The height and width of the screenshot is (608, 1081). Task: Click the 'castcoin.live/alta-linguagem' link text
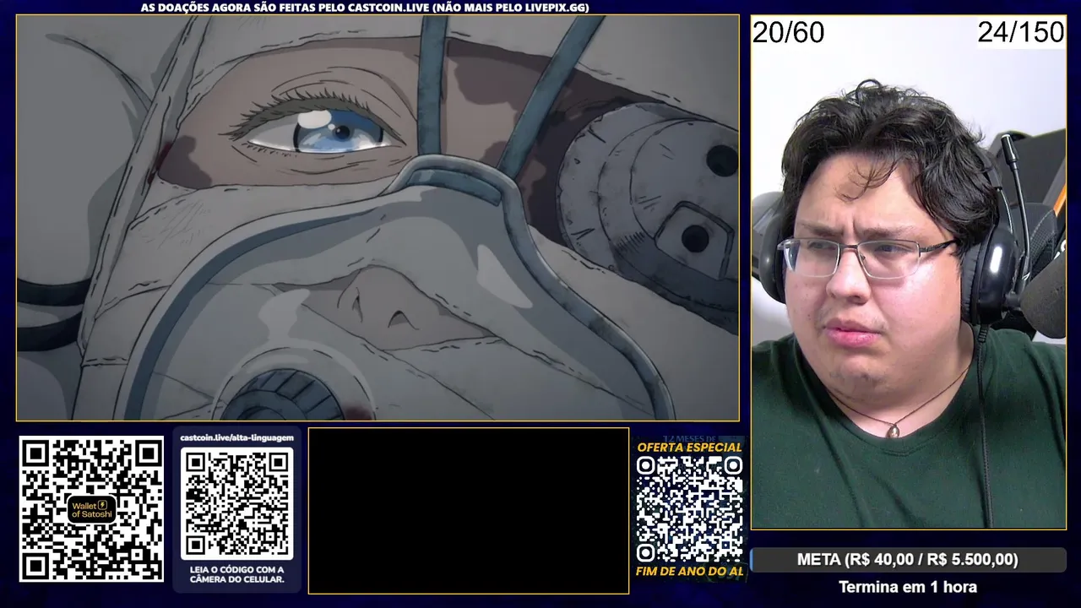pos(237,437)
